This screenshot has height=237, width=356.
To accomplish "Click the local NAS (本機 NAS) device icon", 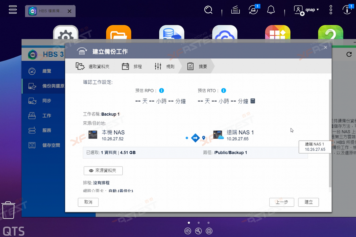I will pyautogui.click(x=93, y=135).
